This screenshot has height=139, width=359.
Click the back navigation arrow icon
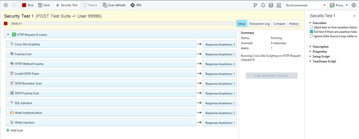tap(6, 5)
